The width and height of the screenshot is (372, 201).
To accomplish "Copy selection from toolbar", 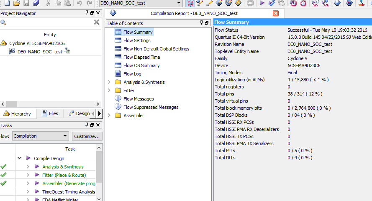I will pyautogui.click(x=58, y=3).
